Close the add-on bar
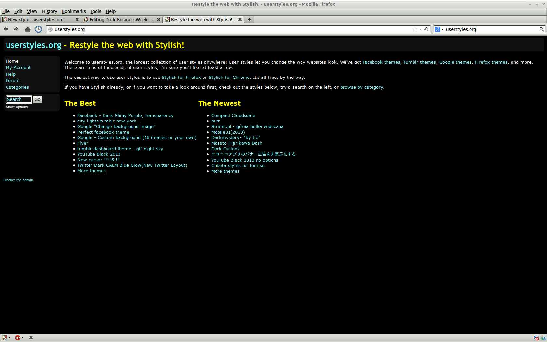Viewport: 547px width, 342px height. tap(31, 338)
